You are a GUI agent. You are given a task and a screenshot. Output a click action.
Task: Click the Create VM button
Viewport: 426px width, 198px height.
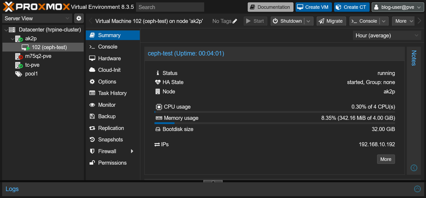[x=314, y=7]
